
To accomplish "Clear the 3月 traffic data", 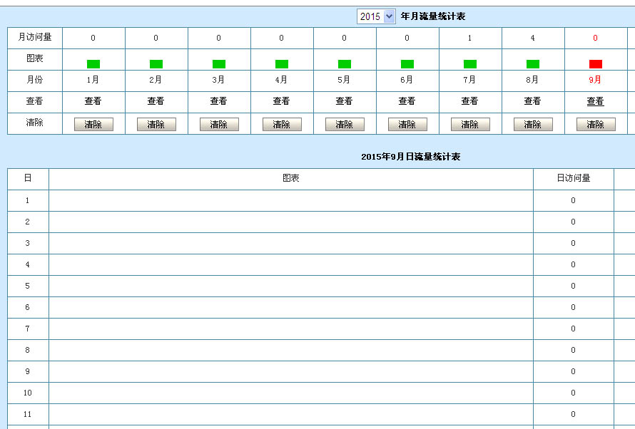I will pos(219,125).
